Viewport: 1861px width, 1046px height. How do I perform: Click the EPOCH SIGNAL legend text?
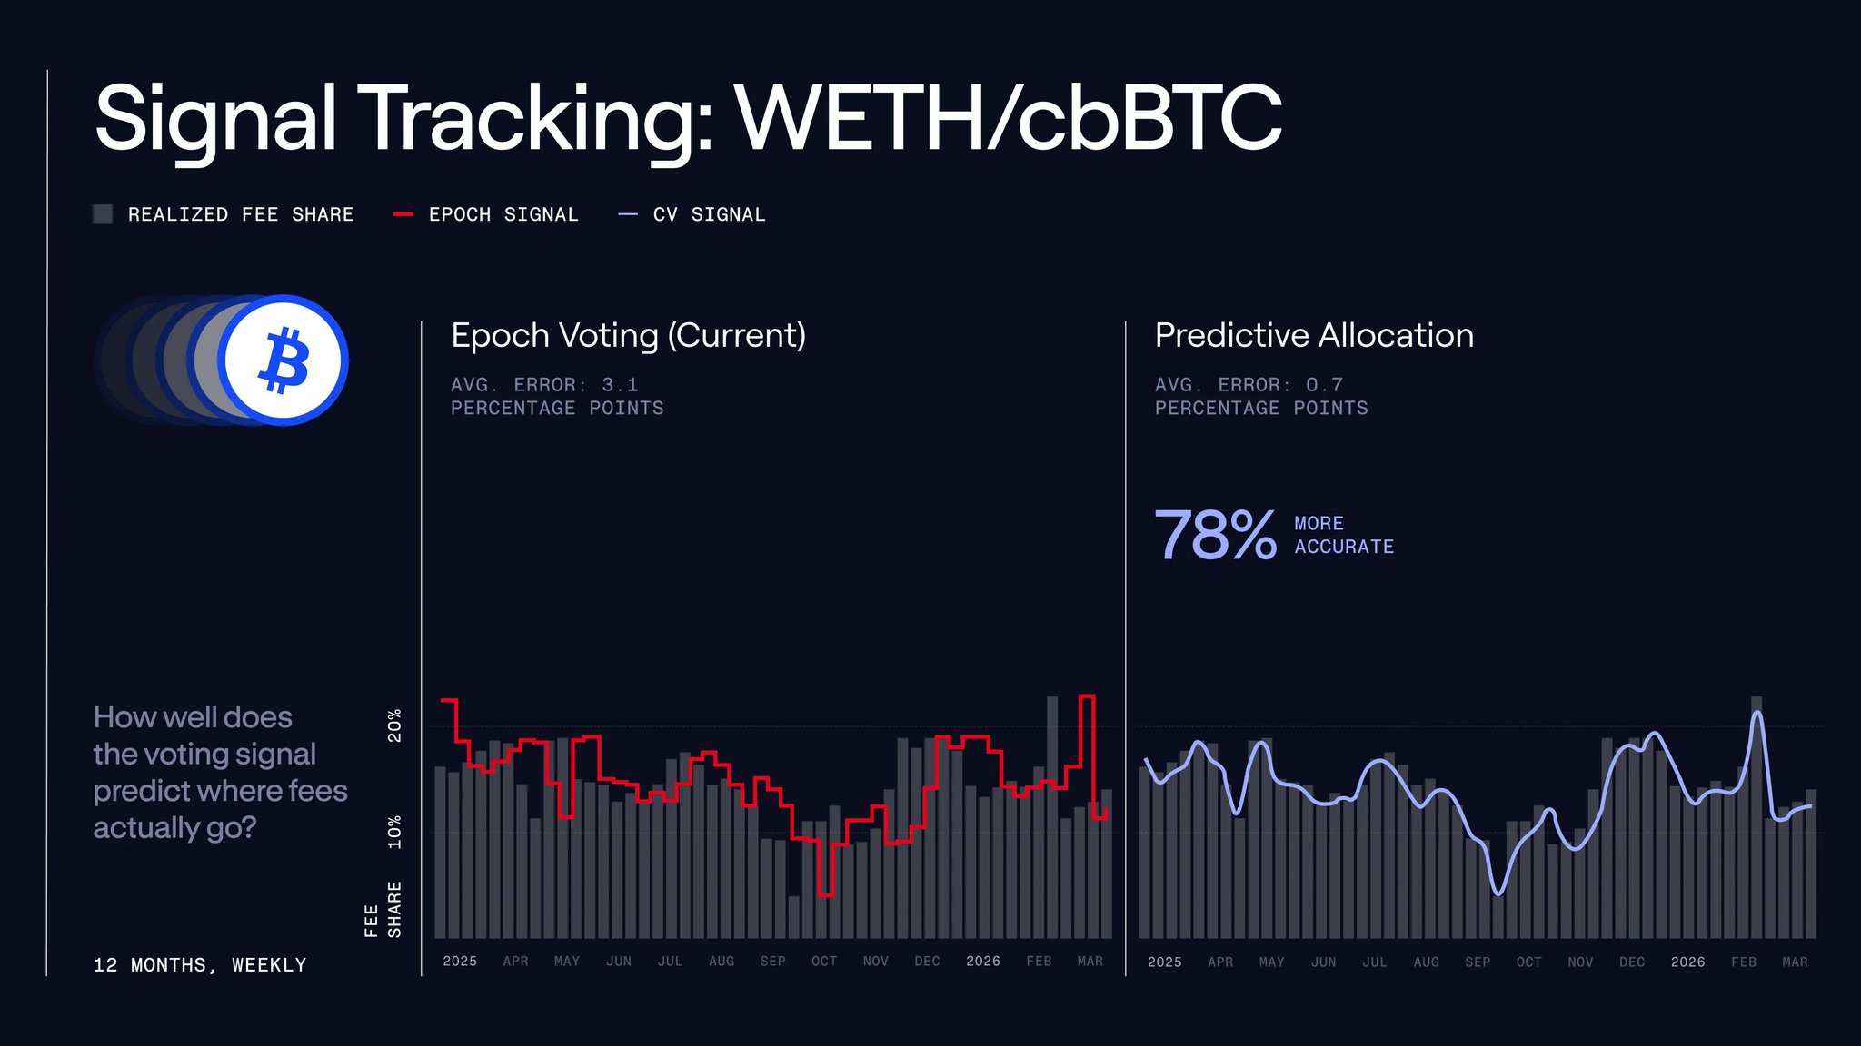point(503,214)
